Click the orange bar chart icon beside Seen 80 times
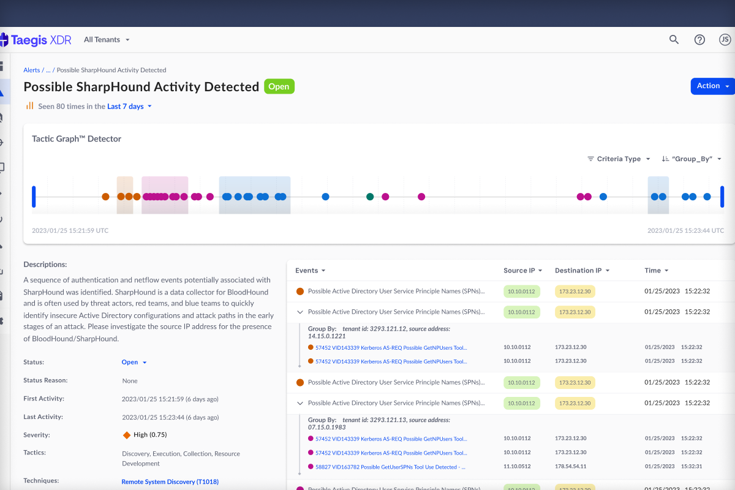 coord(29,106)
